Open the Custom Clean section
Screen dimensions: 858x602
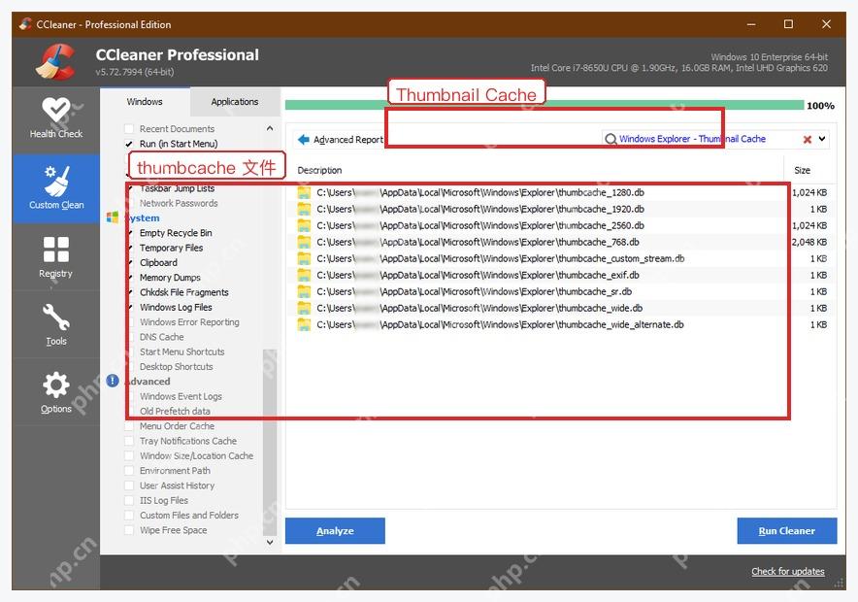[x=56, y=188]
